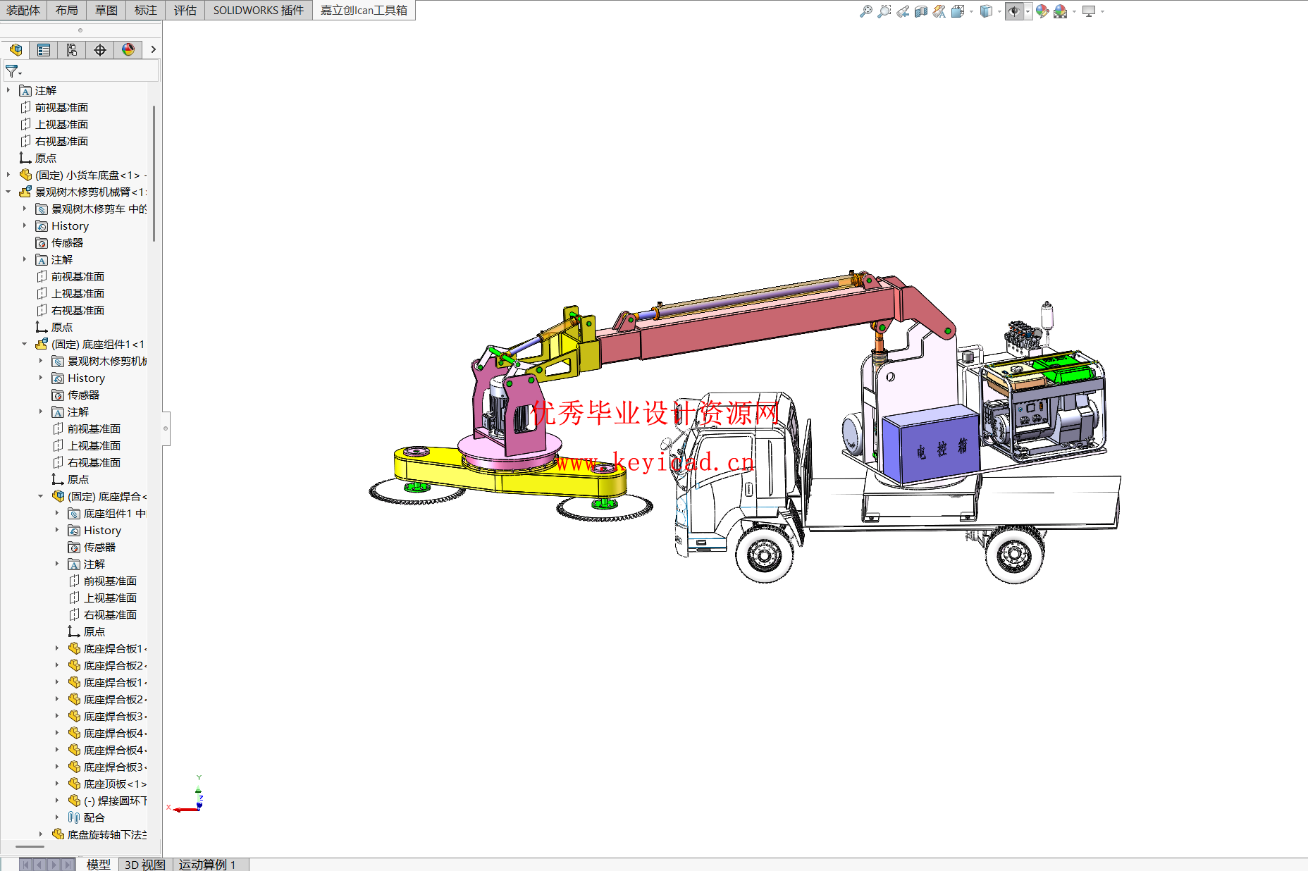Collapse the 景观树木修剪机械臂 subassembly
The width and height of the screenshot is (1308, 871).
8,192
